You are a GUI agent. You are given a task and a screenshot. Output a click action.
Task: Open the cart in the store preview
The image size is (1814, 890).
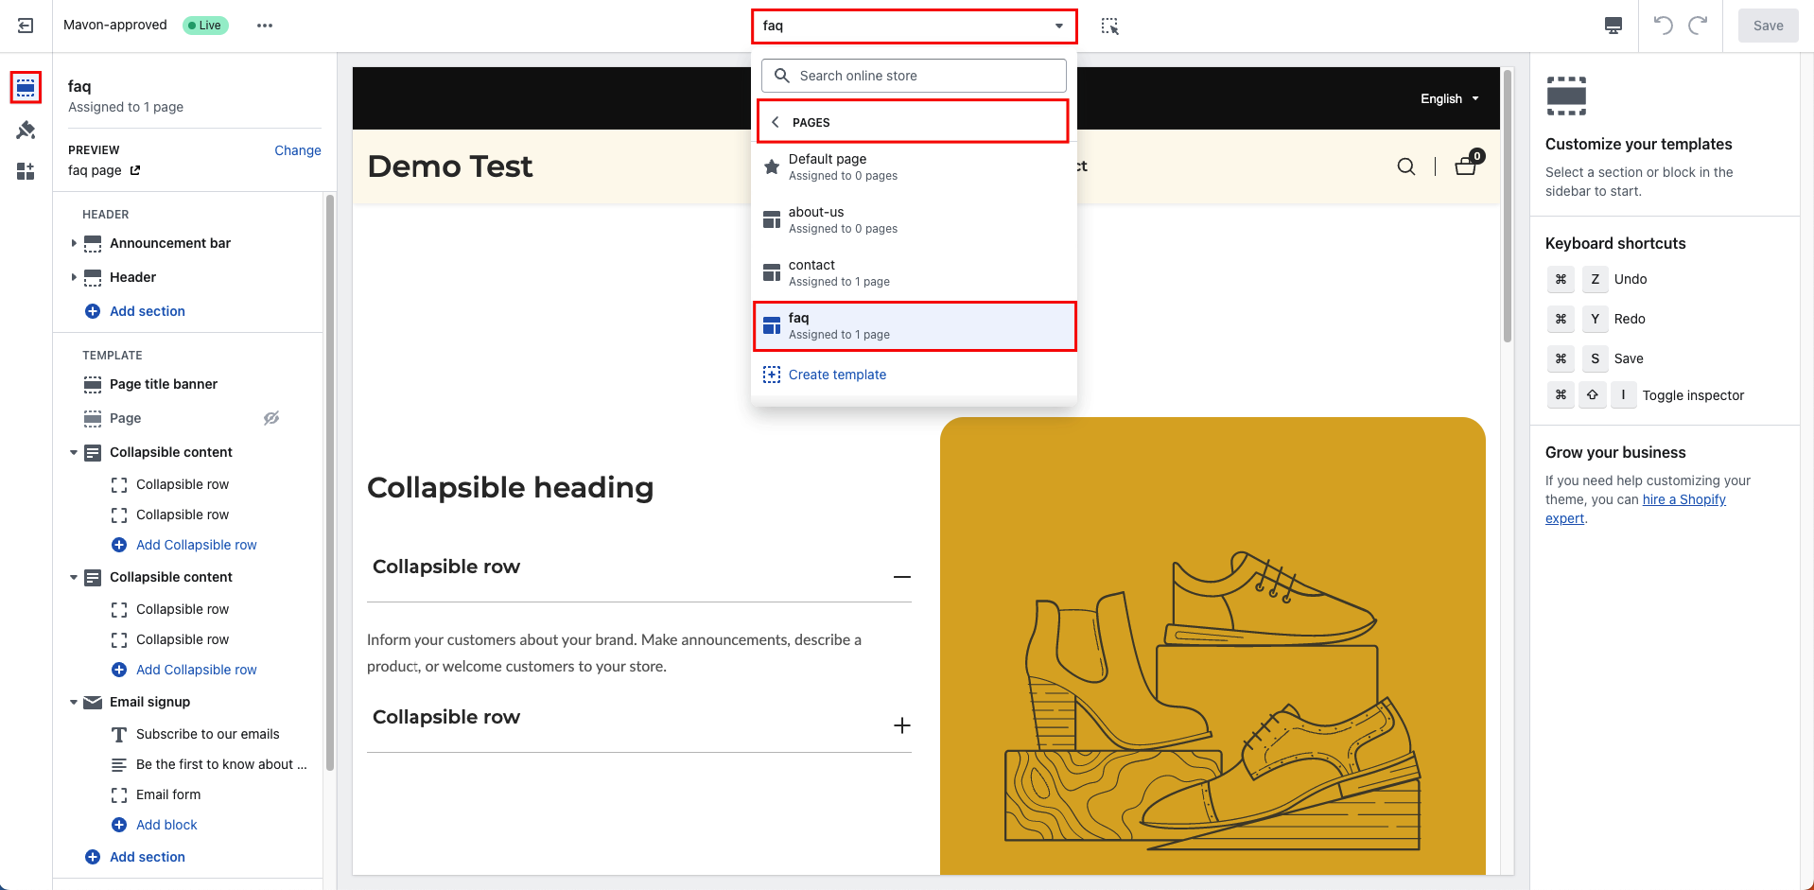tap(1463, 166)
